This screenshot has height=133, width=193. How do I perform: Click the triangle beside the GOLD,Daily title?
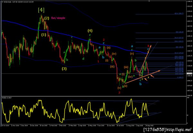pos(2,2)
